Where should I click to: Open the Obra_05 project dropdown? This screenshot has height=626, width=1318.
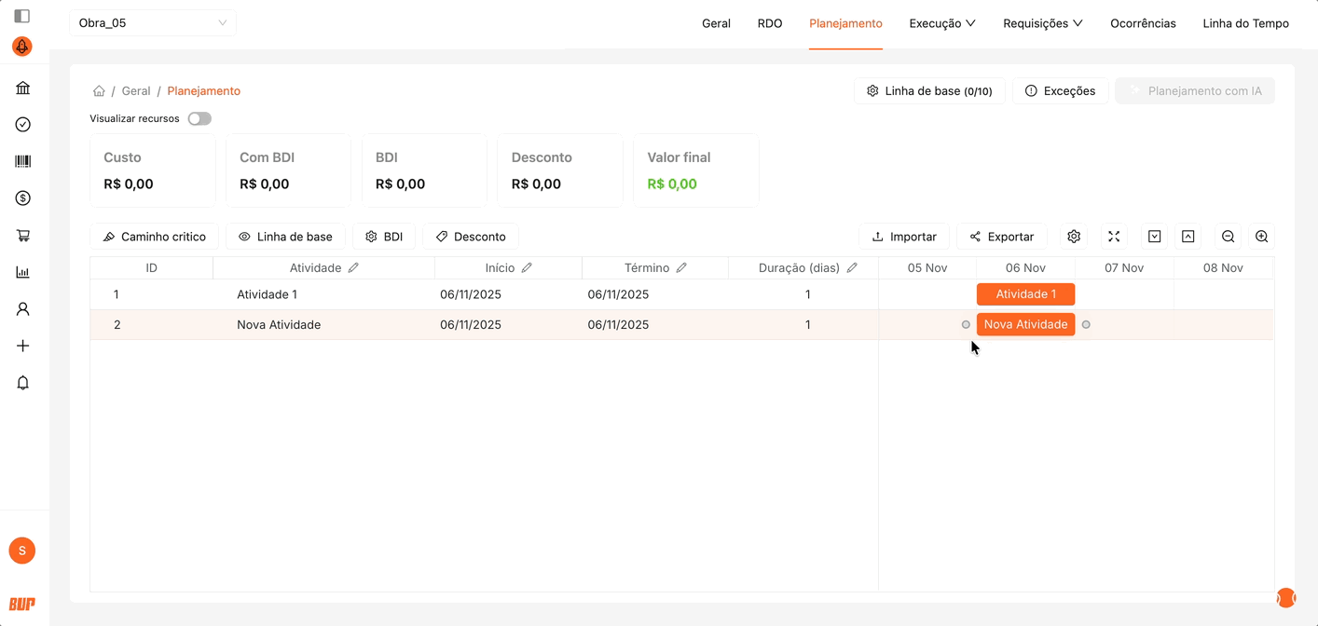click(153, 23)
